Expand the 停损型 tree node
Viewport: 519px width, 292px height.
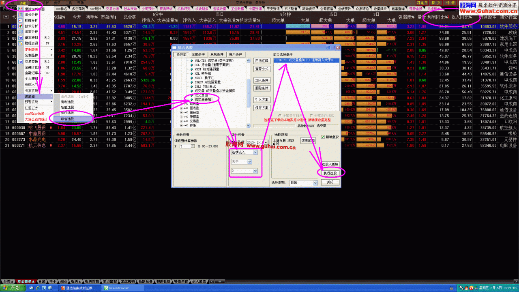pyautogui.click(x=181, y=116)
